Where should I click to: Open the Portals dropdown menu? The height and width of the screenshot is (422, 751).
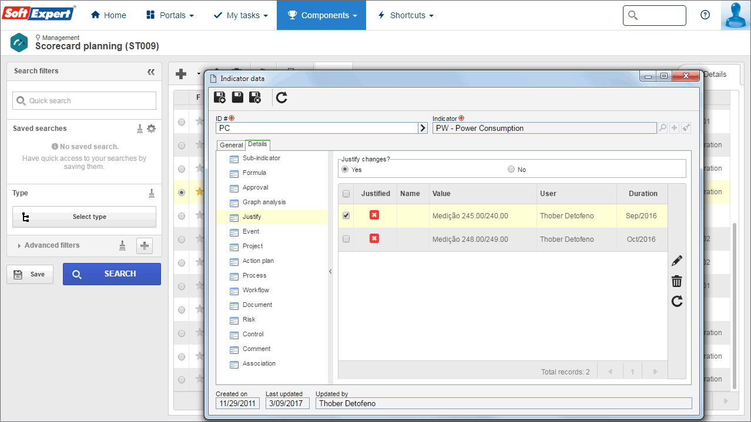click(x=170, y=15)
